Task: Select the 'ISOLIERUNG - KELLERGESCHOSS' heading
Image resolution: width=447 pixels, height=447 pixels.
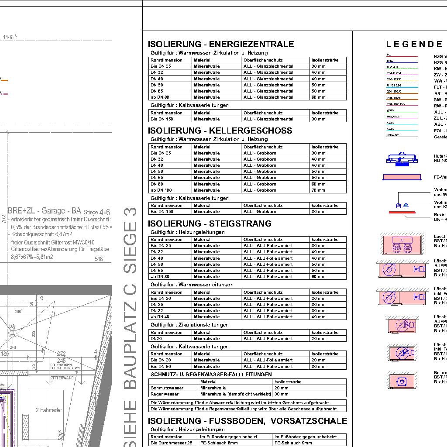Action: tap(220, 131)
